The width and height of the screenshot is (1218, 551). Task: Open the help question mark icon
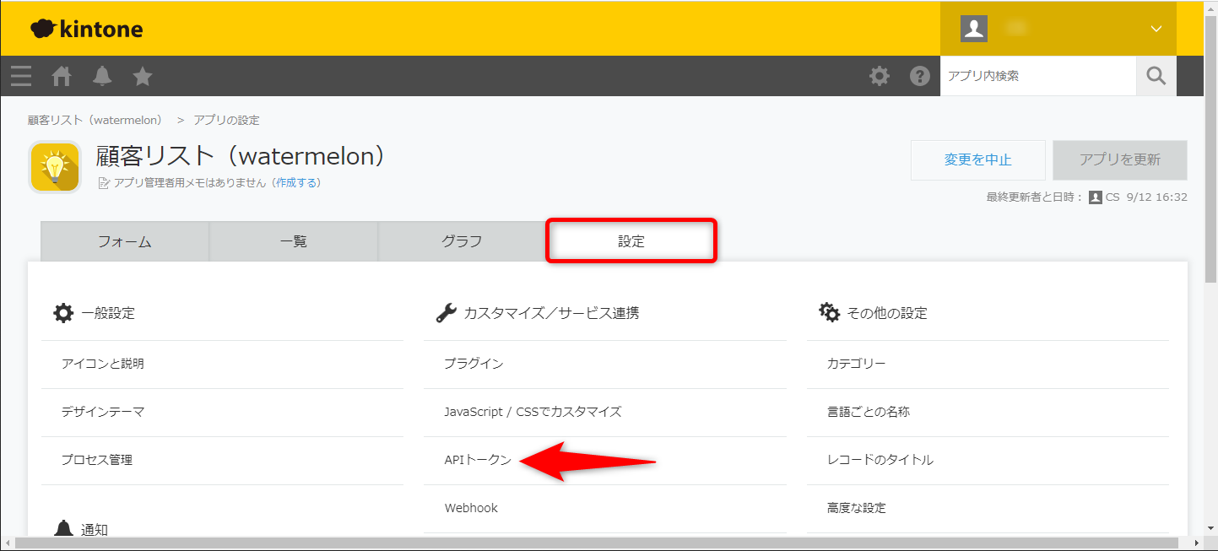click(919, 77)
